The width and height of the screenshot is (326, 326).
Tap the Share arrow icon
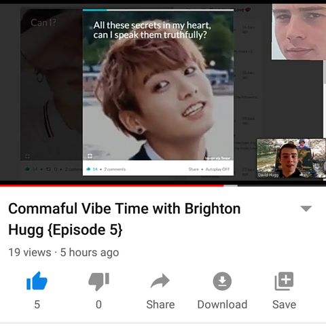(x=160, y=281)
